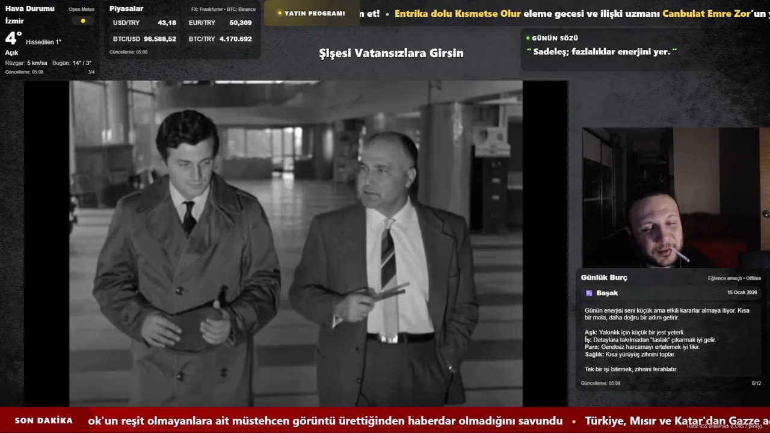The width and height of the screenshot is (770, 433).
Task: Click the date 15 Ocak 2026
Action: coord(742,292)
